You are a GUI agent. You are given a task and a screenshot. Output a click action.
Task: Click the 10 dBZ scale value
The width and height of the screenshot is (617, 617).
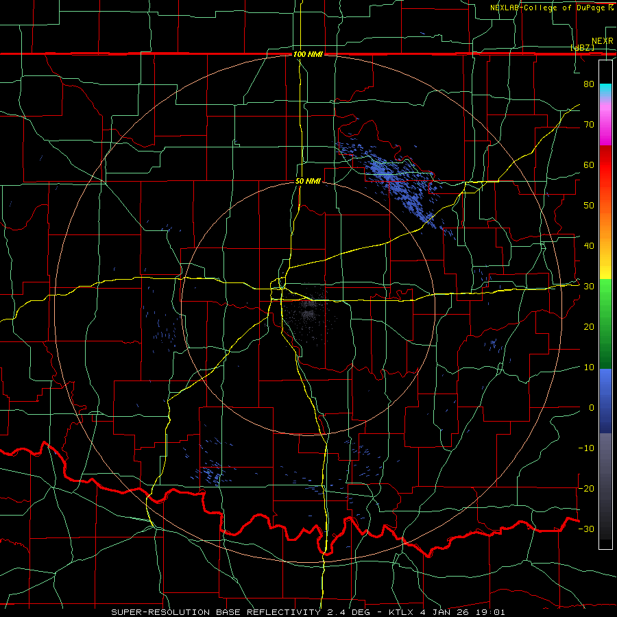pos(589,367)
